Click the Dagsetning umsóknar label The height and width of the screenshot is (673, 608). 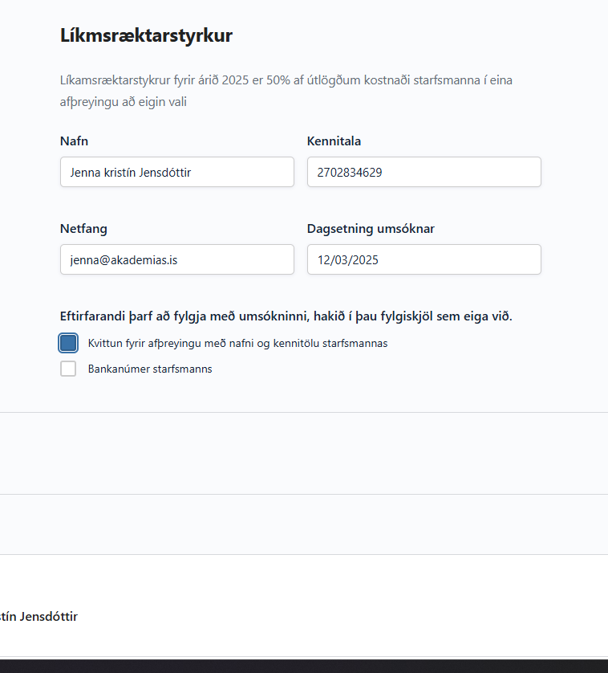pyautogui.click(x=371, y=229)
